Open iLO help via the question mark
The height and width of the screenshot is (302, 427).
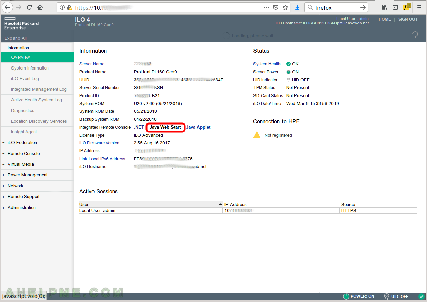click(x=415, y=36)
